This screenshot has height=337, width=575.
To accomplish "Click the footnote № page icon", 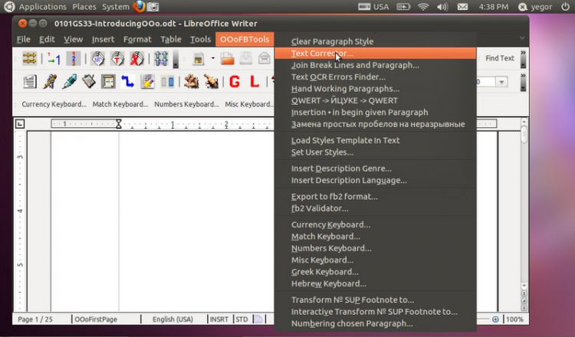I will tap(98, 59).
